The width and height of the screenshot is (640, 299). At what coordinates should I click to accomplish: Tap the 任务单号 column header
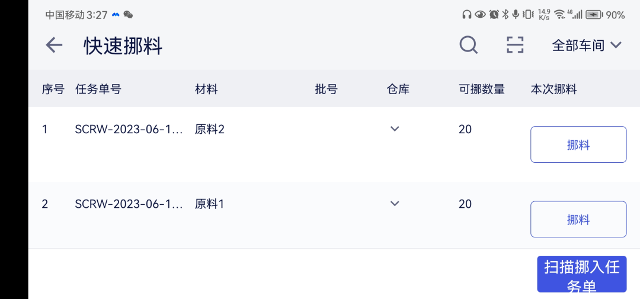click(x=98, y=89)
